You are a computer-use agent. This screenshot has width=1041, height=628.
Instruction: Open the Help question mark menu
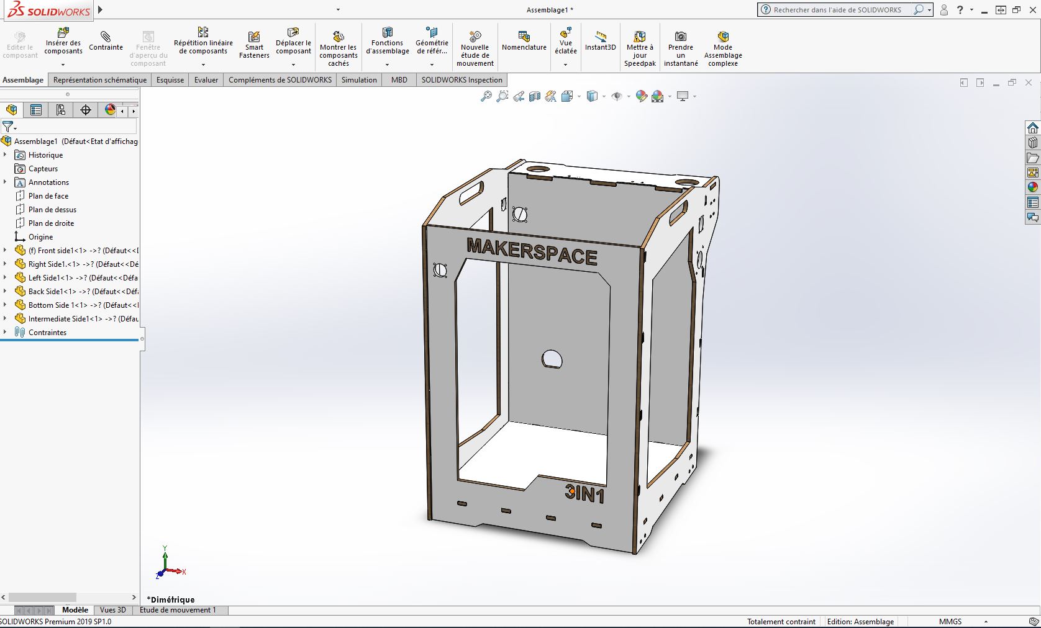[x=960, y=10]
